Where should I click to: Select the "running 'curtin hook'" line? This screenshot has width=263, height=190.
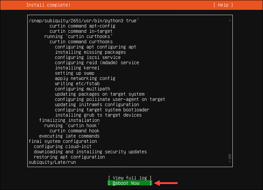point(72,125)
